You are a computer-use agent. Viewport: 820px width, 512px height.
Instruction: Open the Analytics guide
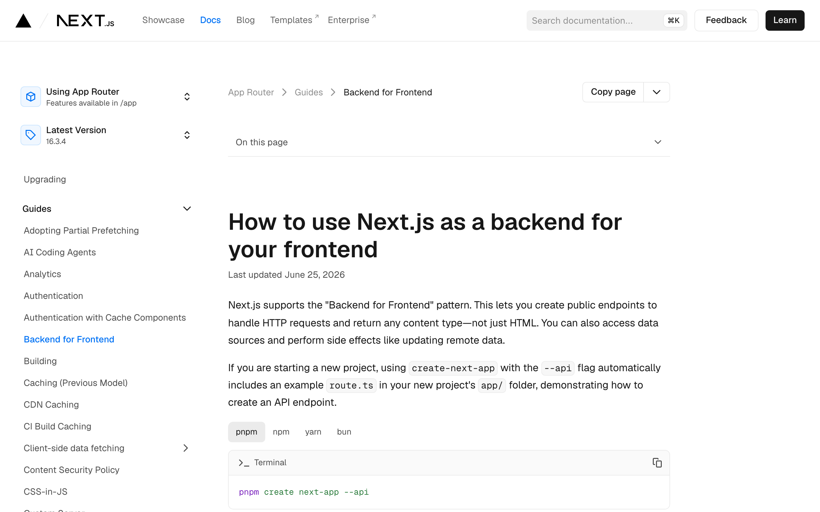[42, 274]
